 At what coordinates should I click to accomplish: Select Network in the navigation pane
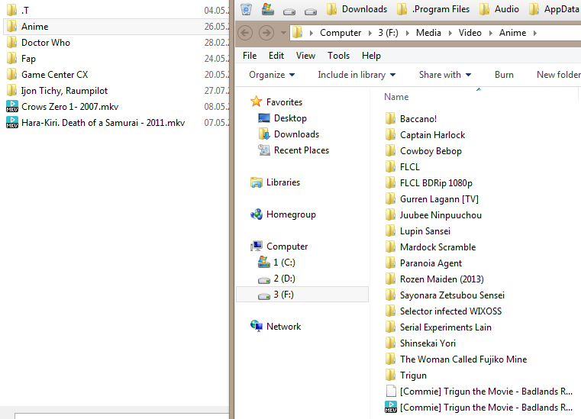(x=276, y=327)
